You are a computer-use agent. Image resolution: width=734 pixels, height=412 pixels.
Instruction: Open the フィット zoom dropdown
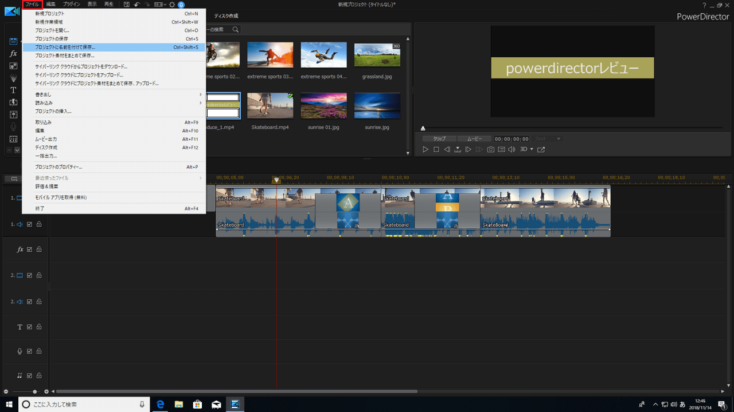coord(548,139)
